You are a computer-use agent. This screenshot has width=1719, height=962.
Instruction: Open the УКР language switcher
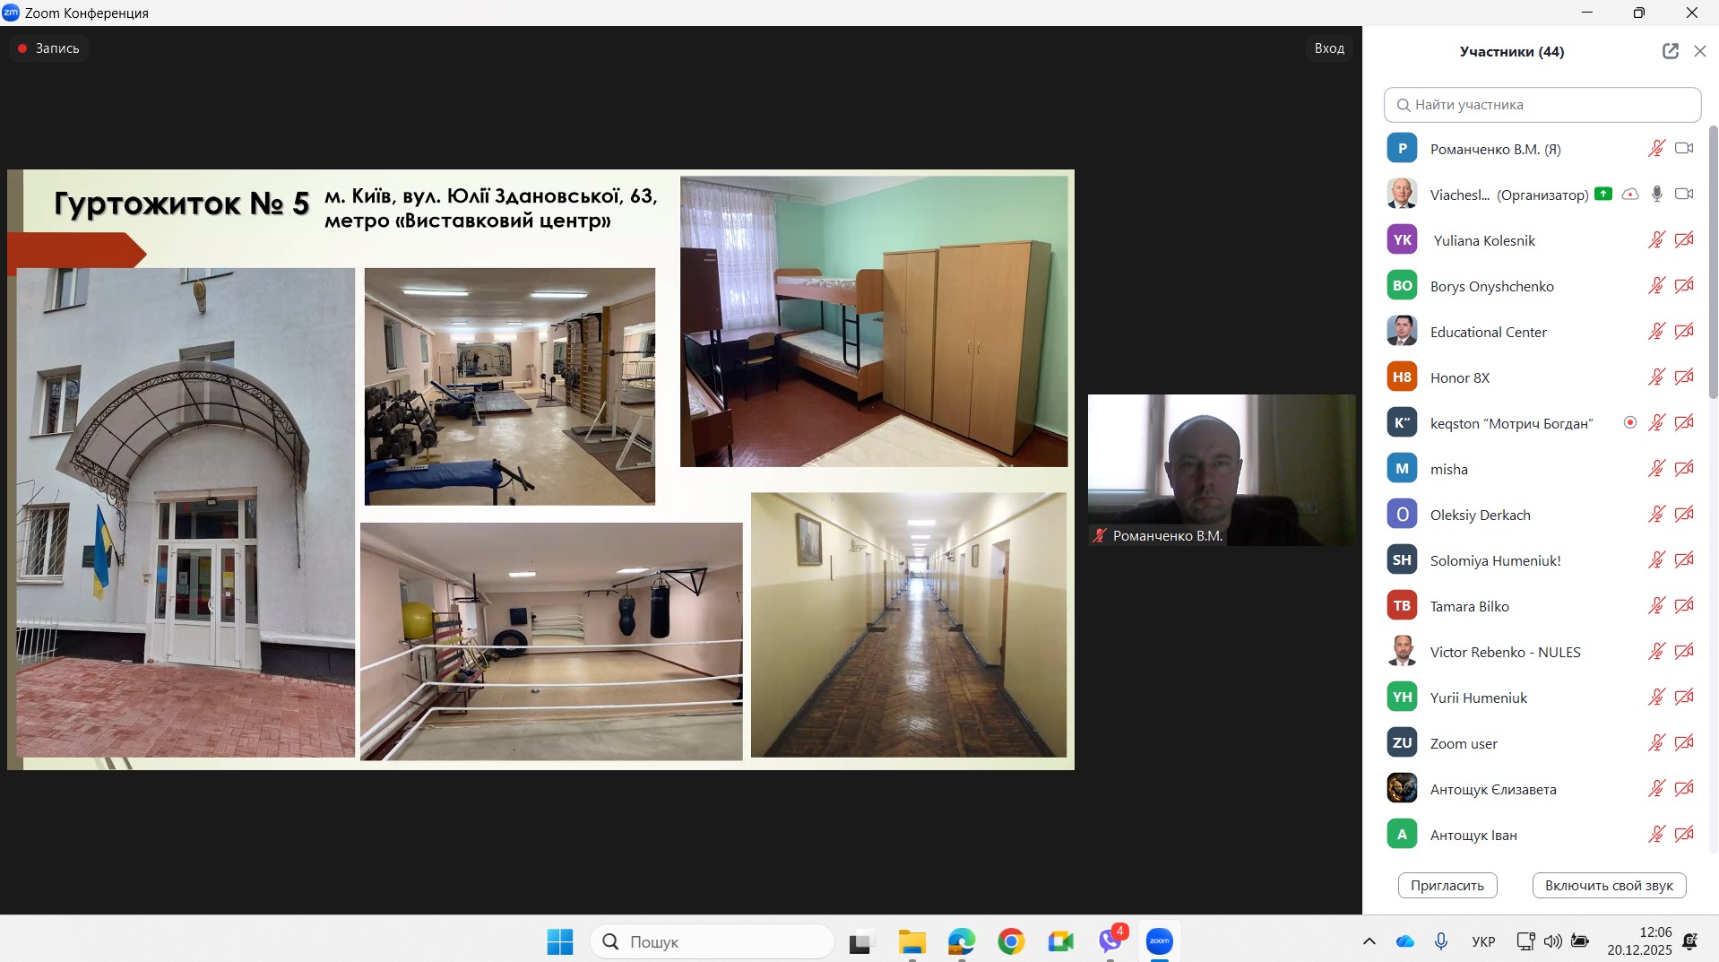[x=1483, y=941]
